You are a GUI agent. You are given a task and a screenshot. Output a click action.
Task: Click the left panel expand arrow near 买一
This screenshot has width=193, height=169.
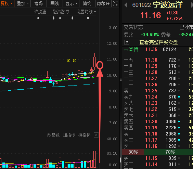click(120, 160)
